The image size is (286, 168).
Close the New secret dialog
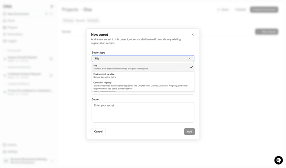click(193, 35)
